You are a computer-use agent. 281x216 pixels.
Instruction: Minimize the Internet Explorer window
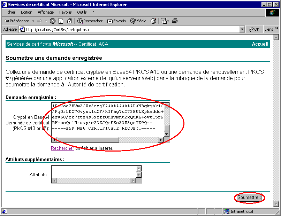[x=264, y=5]
